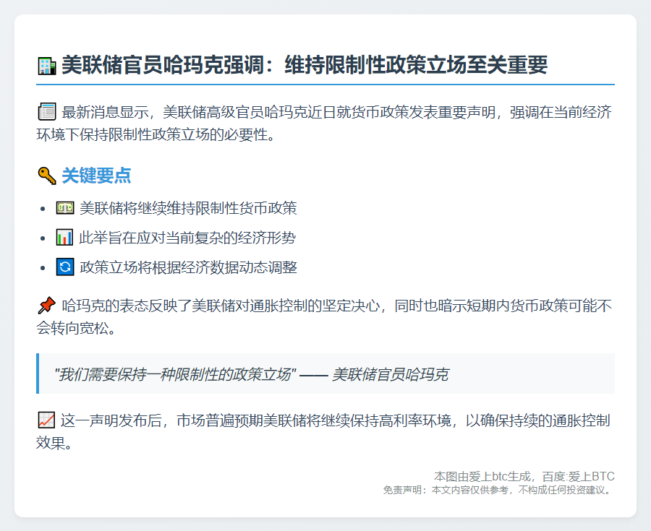Click the currency chart icon in first bullet

64,207
